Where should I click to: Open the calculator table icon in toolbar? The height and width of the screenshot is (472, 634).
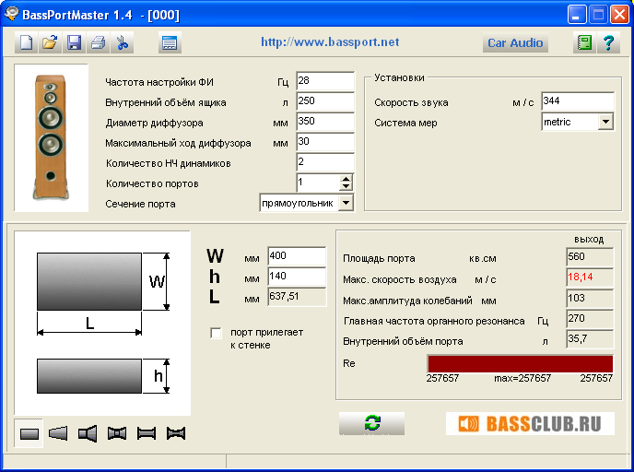[x=170, y=42]
